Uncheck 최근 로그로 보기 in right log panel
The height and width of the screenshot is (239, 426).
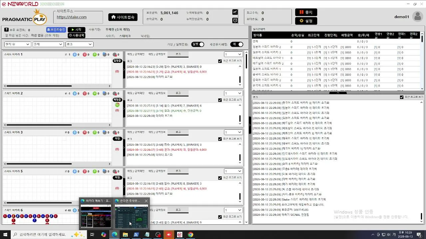(x=402, y=97)
